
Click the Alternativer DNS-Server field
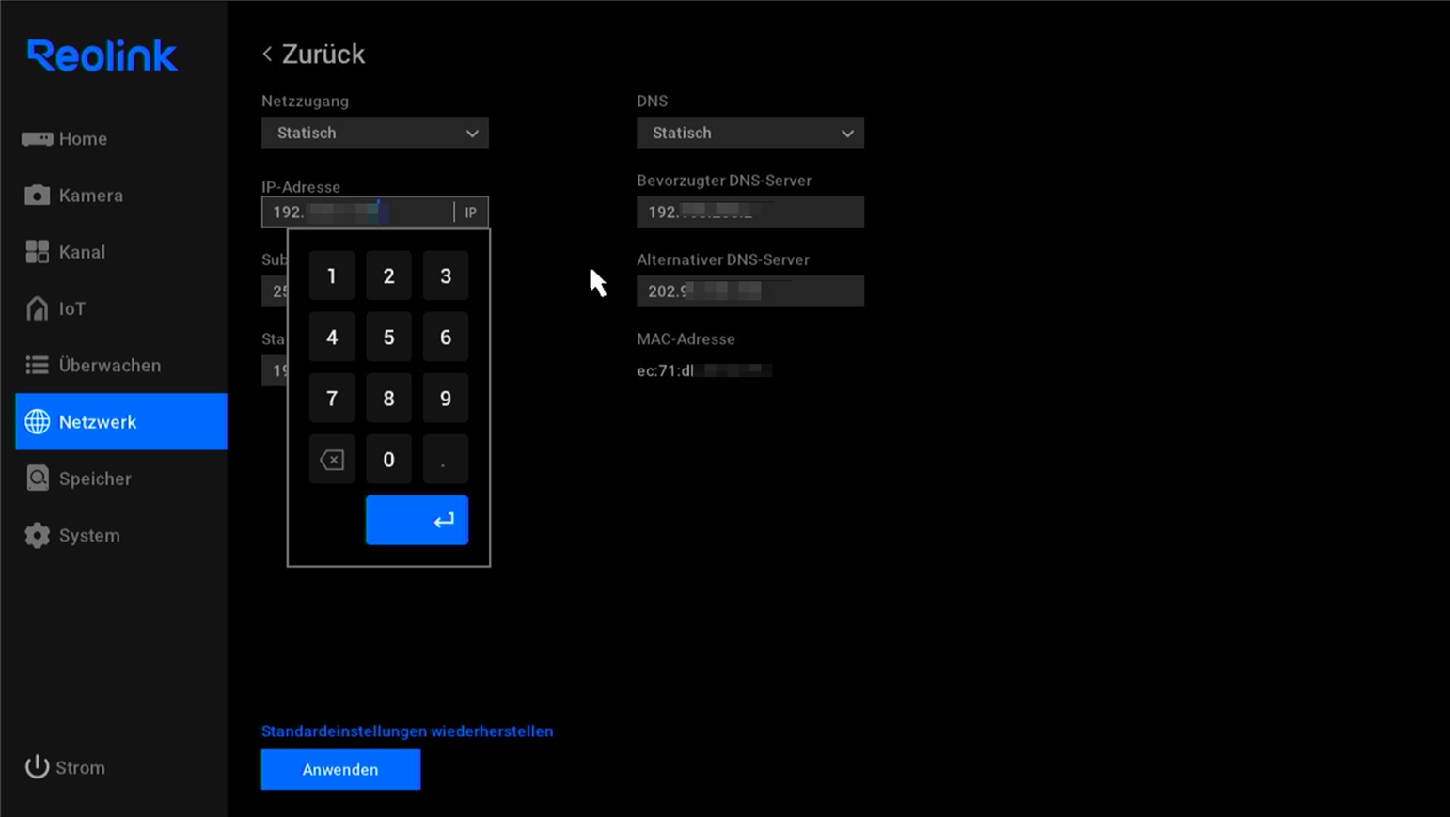[x=750, y=291]
